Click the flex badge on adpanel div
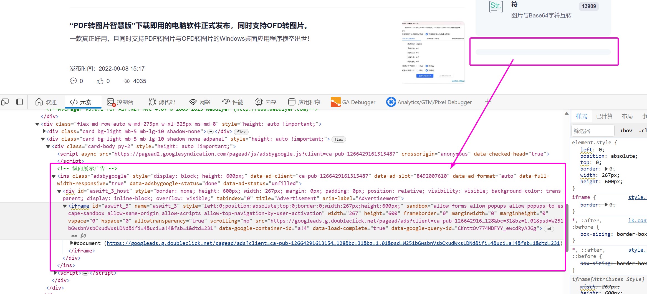 pos(339,139)
